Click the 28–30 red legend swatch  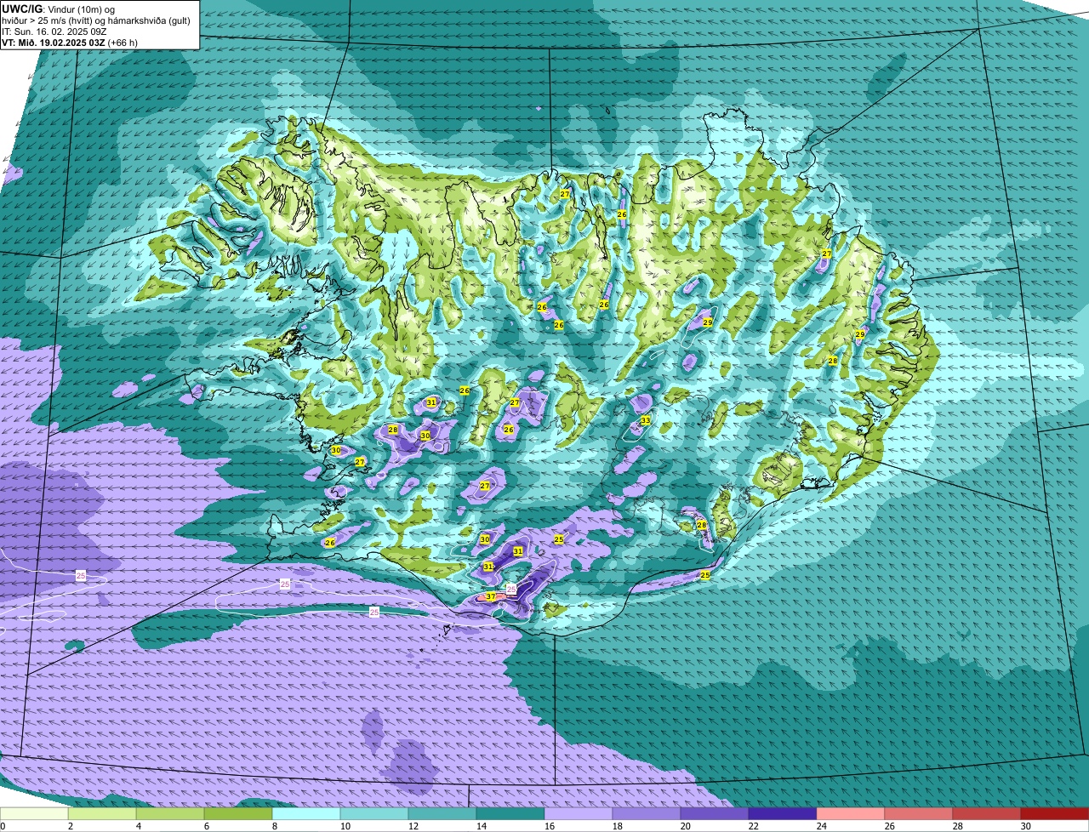pyautogui.click(x=987, y=814)
